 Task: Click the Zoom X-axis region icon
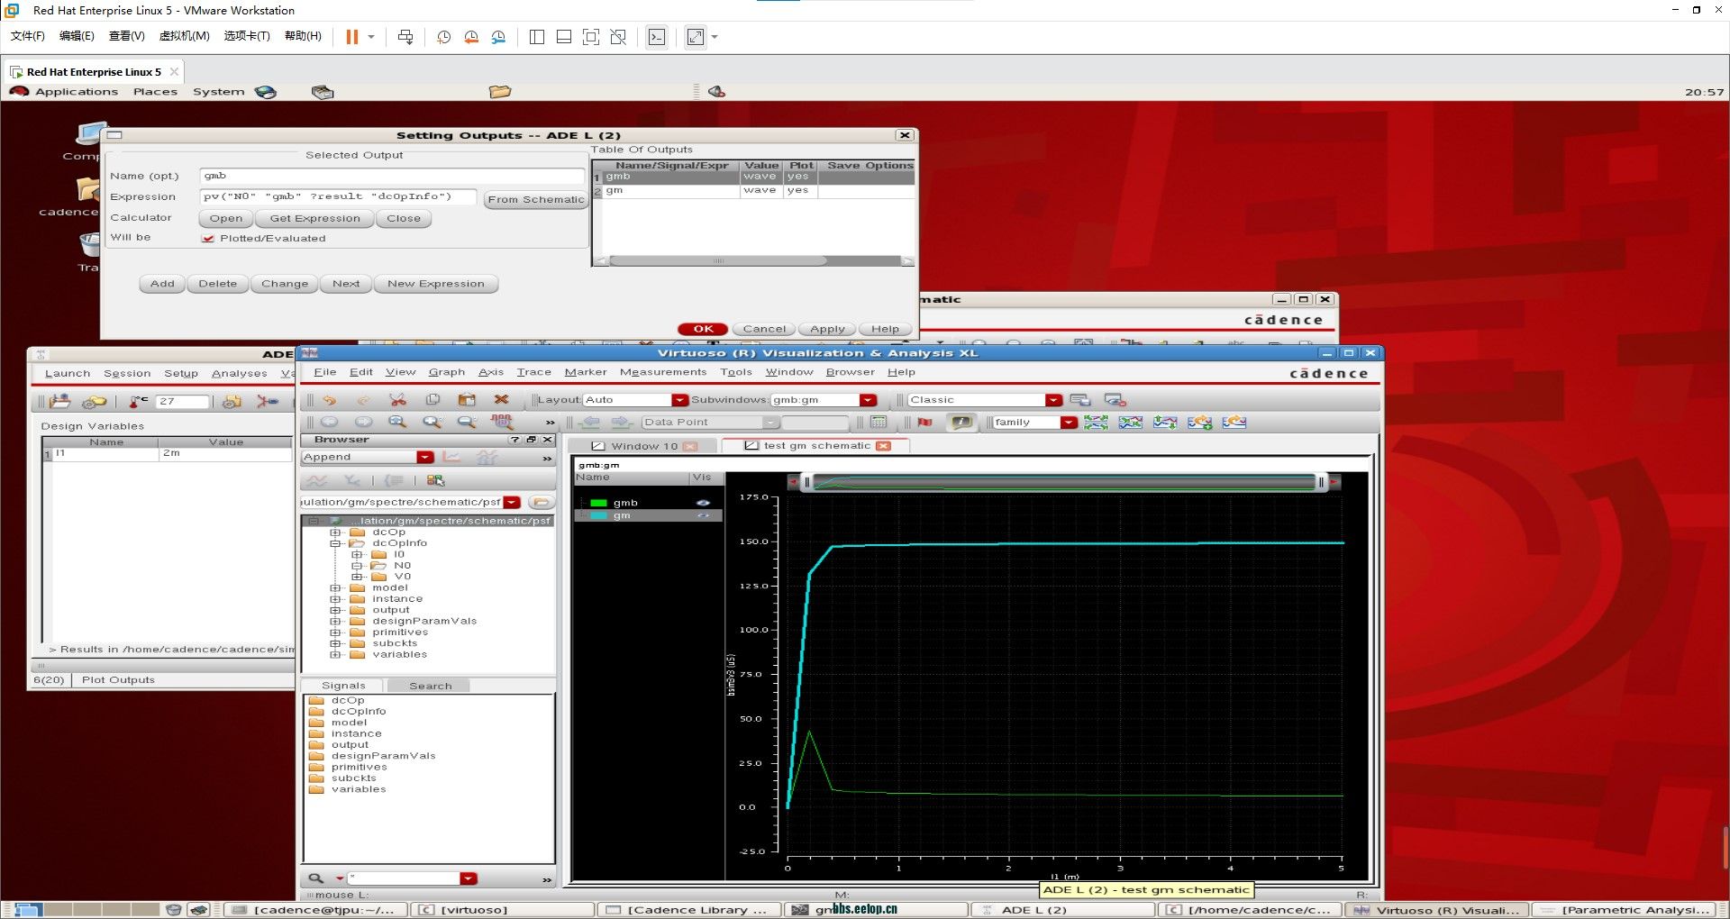(502, 422)
